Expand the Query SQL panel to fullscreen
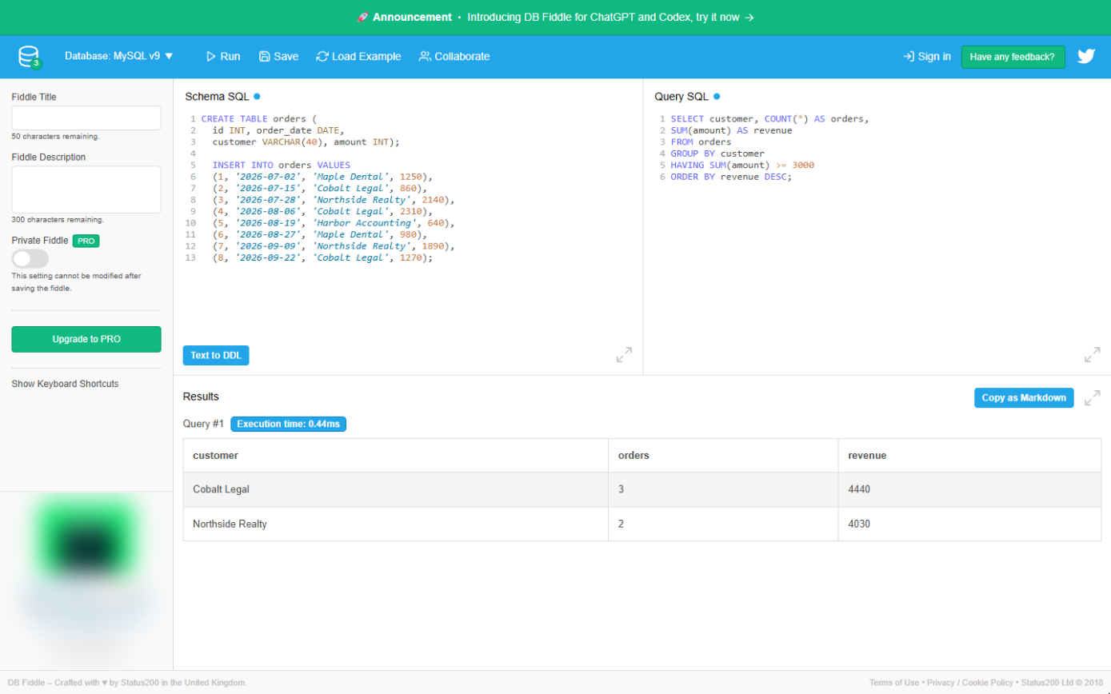 coord(1092,355)
